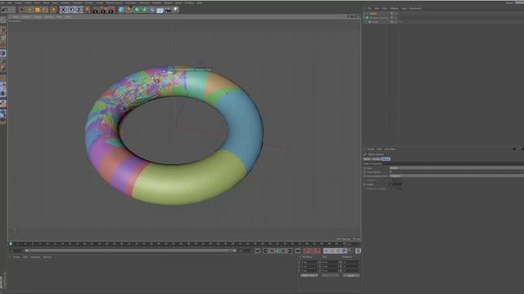Click the spline Angle value field
The image size is (524, 294).
click(396, 185)
